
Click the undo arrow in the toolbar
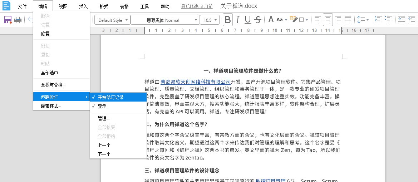pyautogui.click(x=30, y=20)
